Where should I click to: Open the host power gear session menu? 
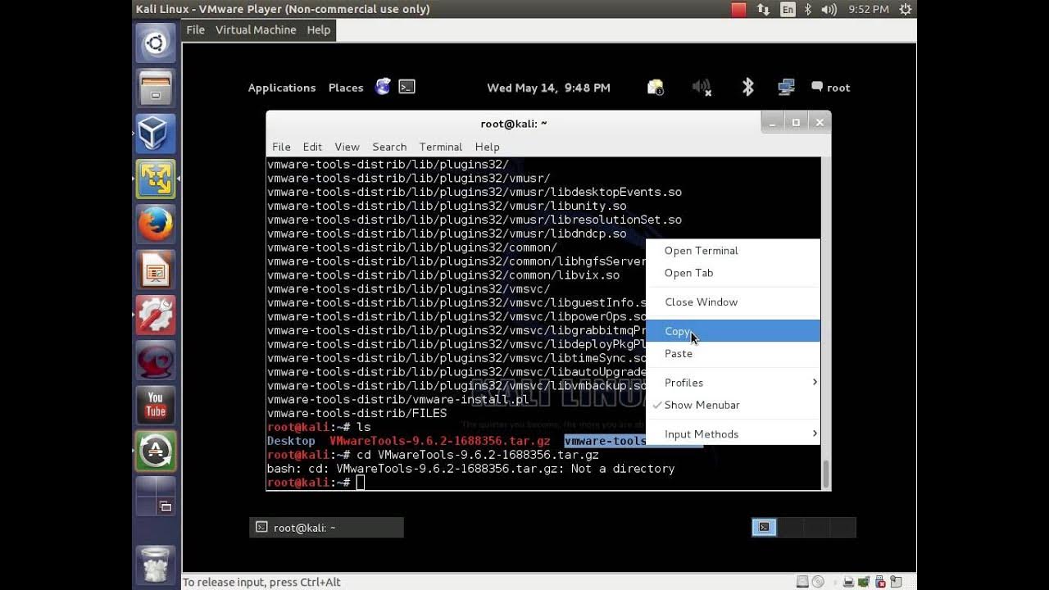[x=906, y=9]
